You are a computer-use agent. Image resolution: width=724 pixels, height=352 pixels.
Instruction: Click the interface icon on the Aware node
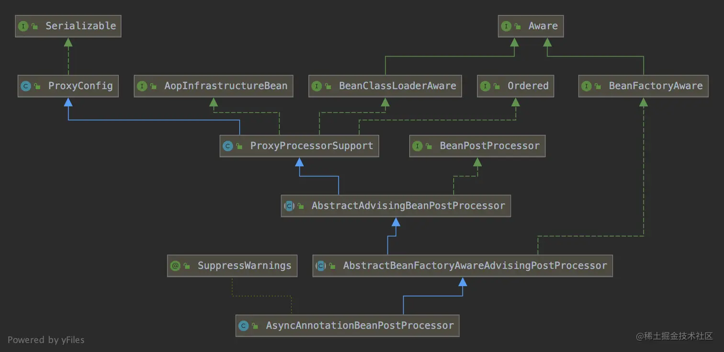tap(507, 26)
